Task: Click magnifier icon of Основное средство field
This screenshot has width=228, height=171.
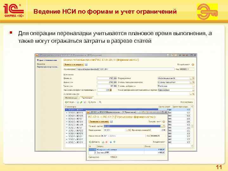Action: click(193, 94)
